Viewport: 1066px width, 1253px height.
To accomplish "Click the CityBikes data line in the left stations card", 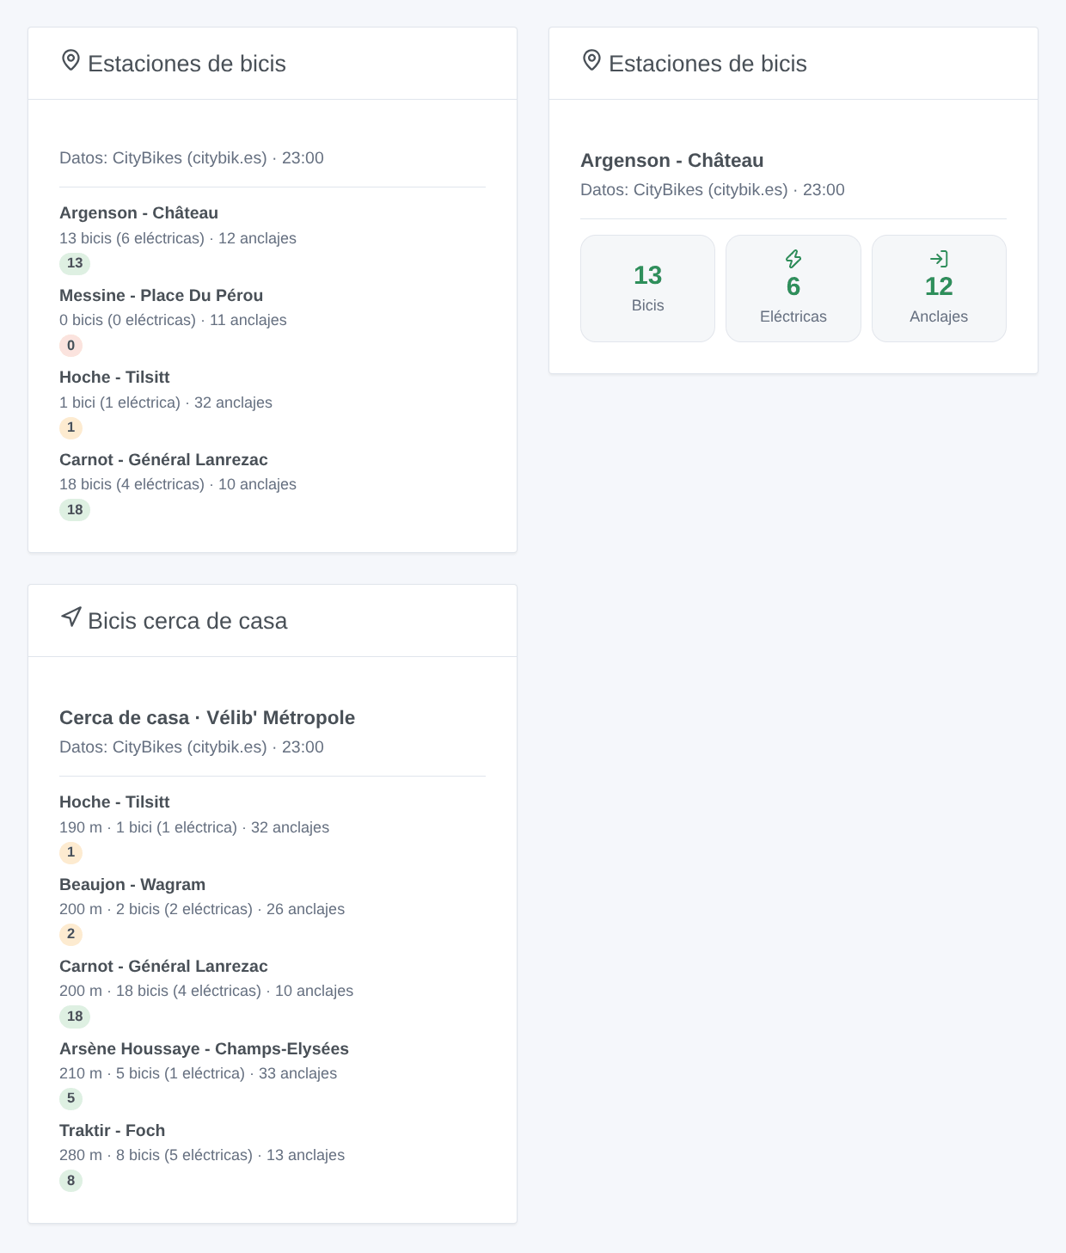I will [x=192, y=157].
